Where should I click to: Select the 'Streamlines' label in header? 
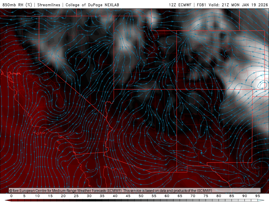coord(49,5)
